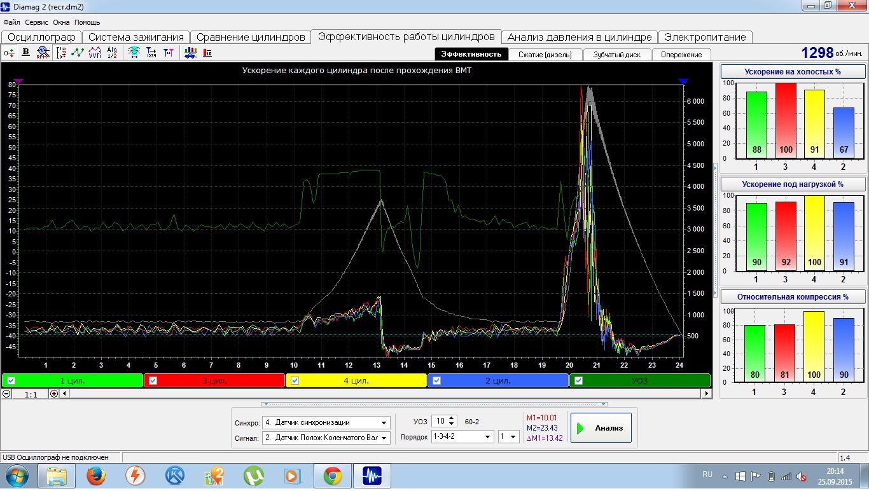Open the Порядок 1-3-4-2 firing order dropdown
Viewport: 869px width, 491px height.
click(487, 437)
